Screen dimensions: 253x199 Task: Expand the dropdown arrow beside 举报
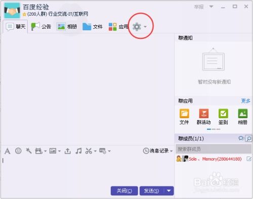pyautogui.click(x=211, y=7)
